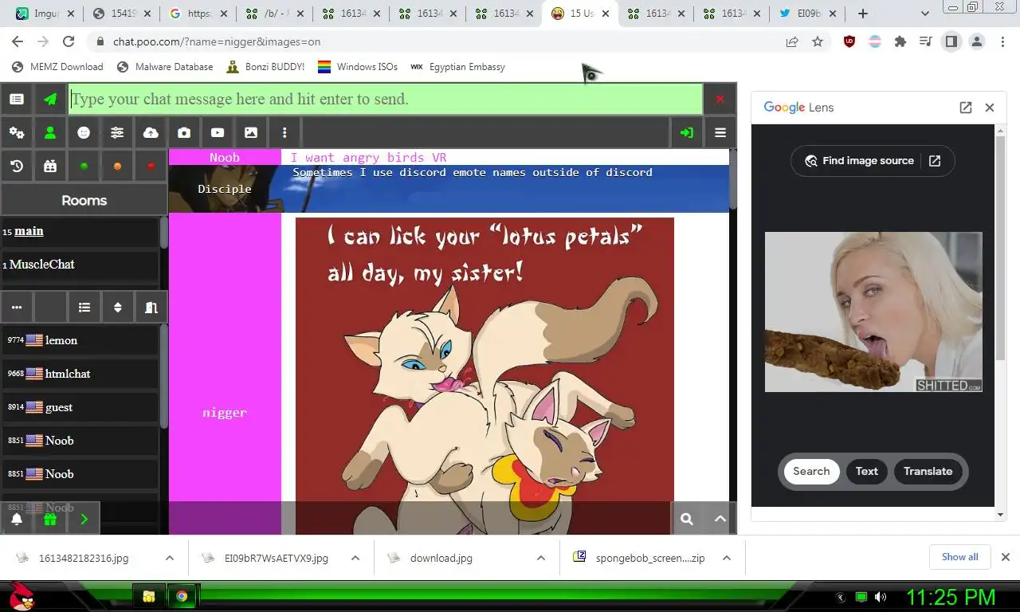Click the cloud upload icon
This screenshot has width=1020, height=612.
[x=151, y=133]
